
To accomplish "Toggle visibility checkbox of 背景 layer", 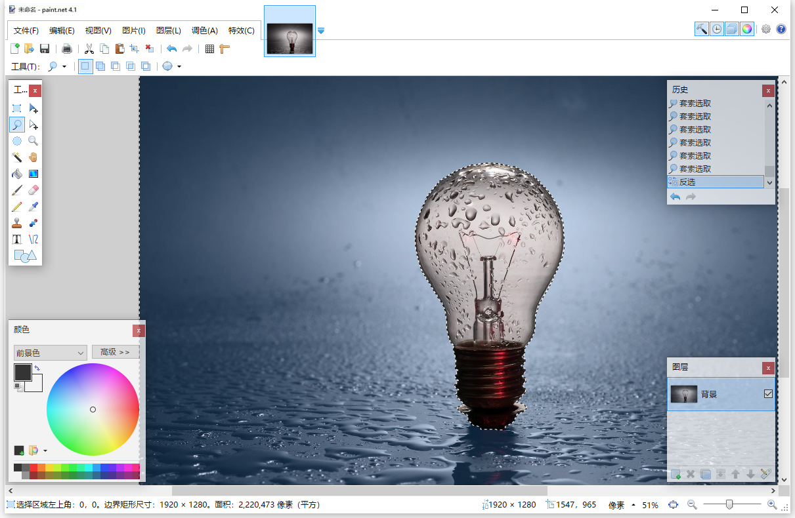I will [768, 394].
